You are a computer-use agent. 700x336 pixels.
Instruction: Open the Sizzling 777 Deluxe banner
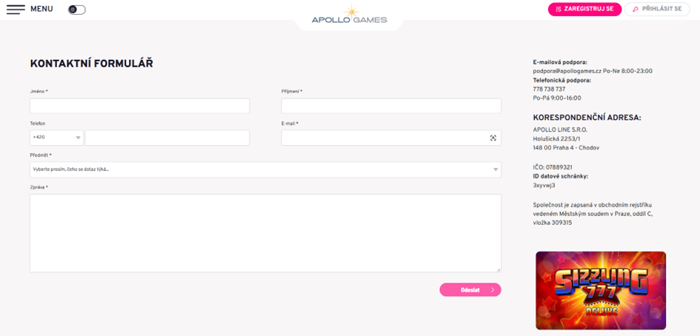tap(601, 291)
